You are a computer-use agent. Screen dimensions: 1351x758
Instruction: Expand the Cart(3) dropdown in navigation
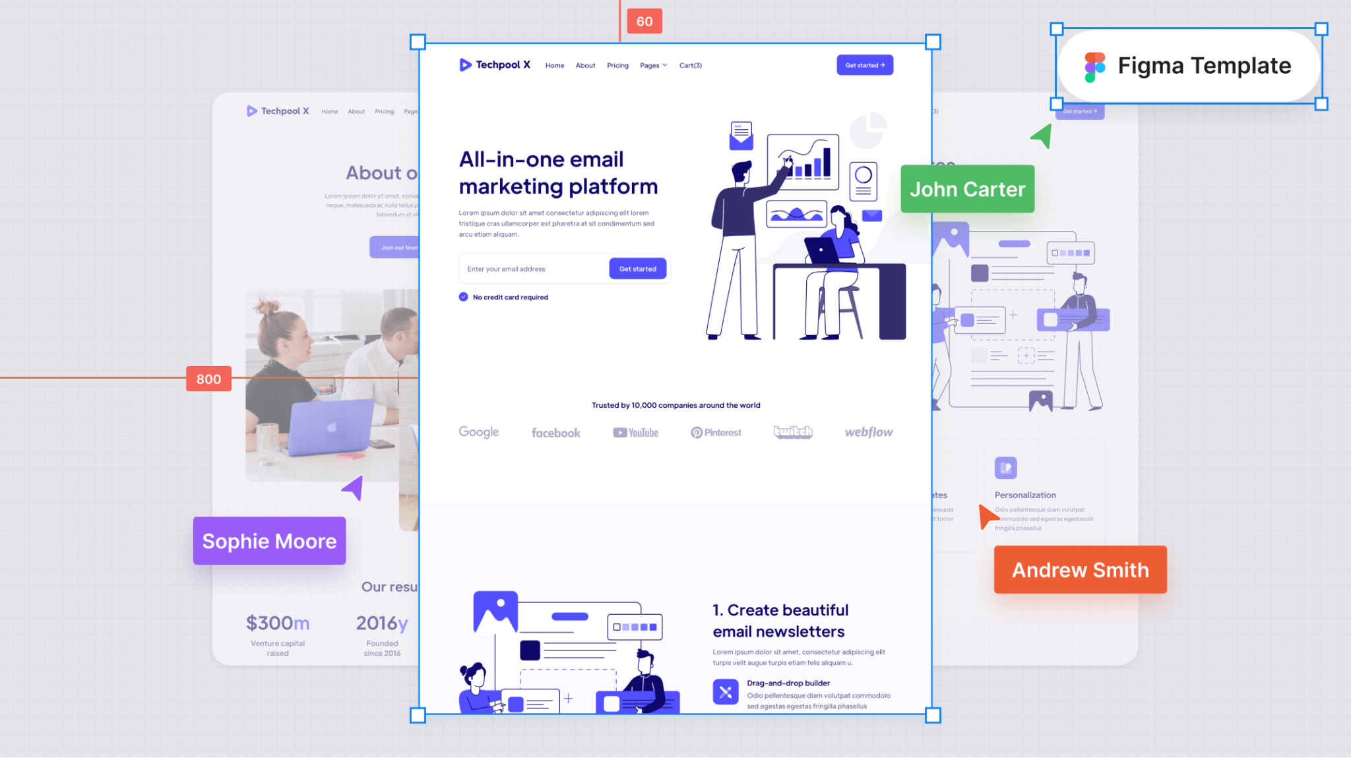point(691,65)
